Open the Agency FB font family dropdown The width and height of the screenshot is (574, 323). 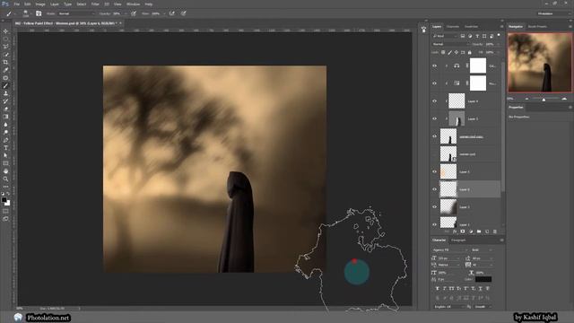450,249
